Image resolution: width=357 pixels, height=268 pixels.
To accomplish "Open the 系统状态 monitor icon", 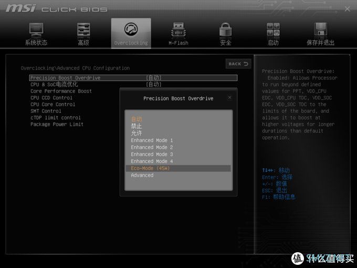I will click(x=36, y=30).
